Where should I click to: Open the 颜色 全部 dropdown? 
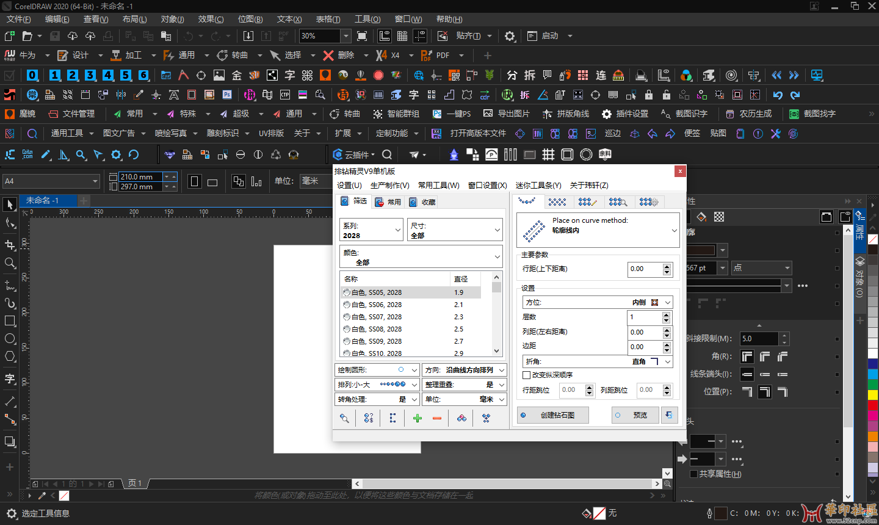click(x=421, y=257)
